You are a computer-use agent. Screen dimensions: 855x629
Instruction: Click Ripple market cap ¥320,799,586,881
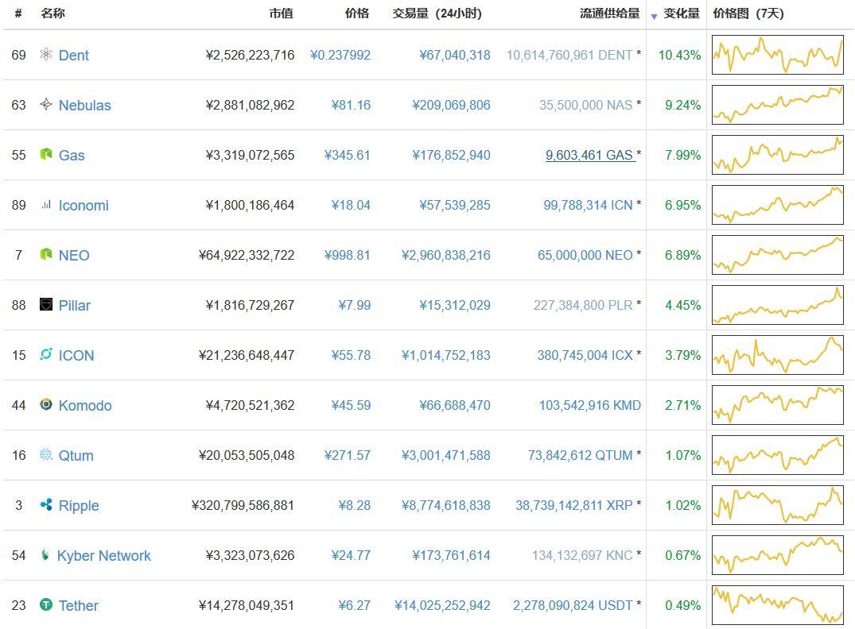pyautogui.click(x=243, y=506)
